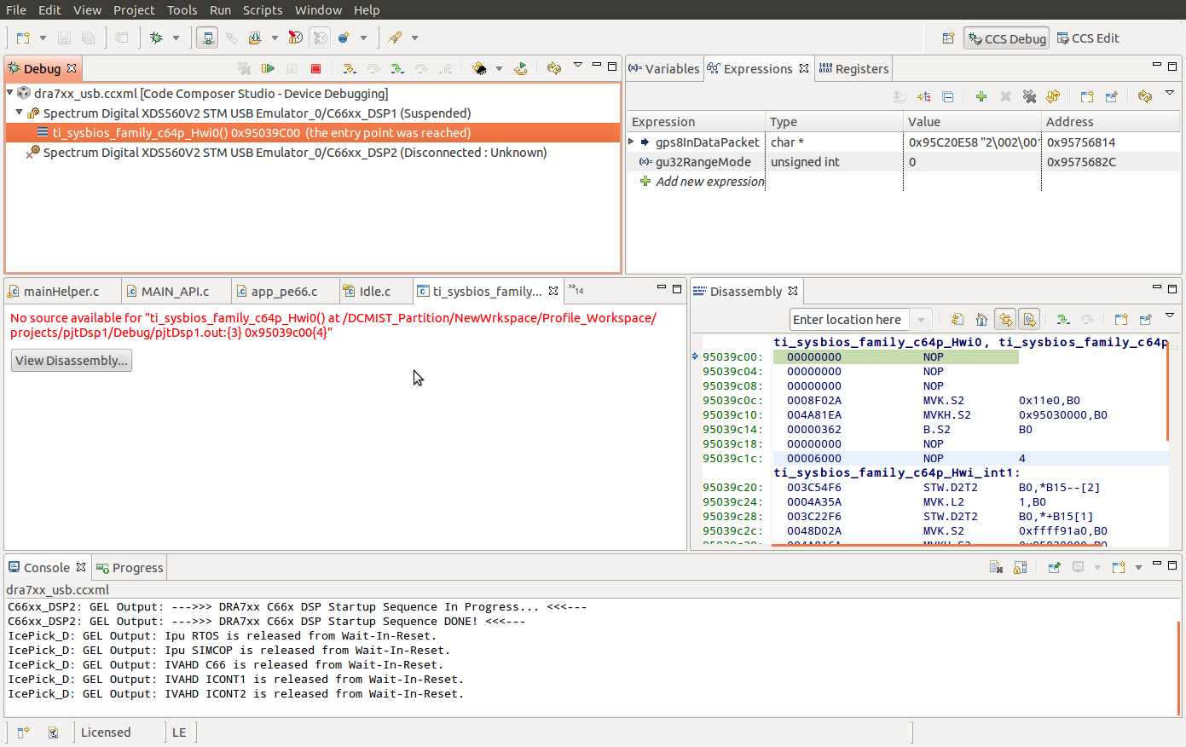Click the green Add new expression plus icon
The width and height of the screenshot is (1186, 747).
(981, 96)
